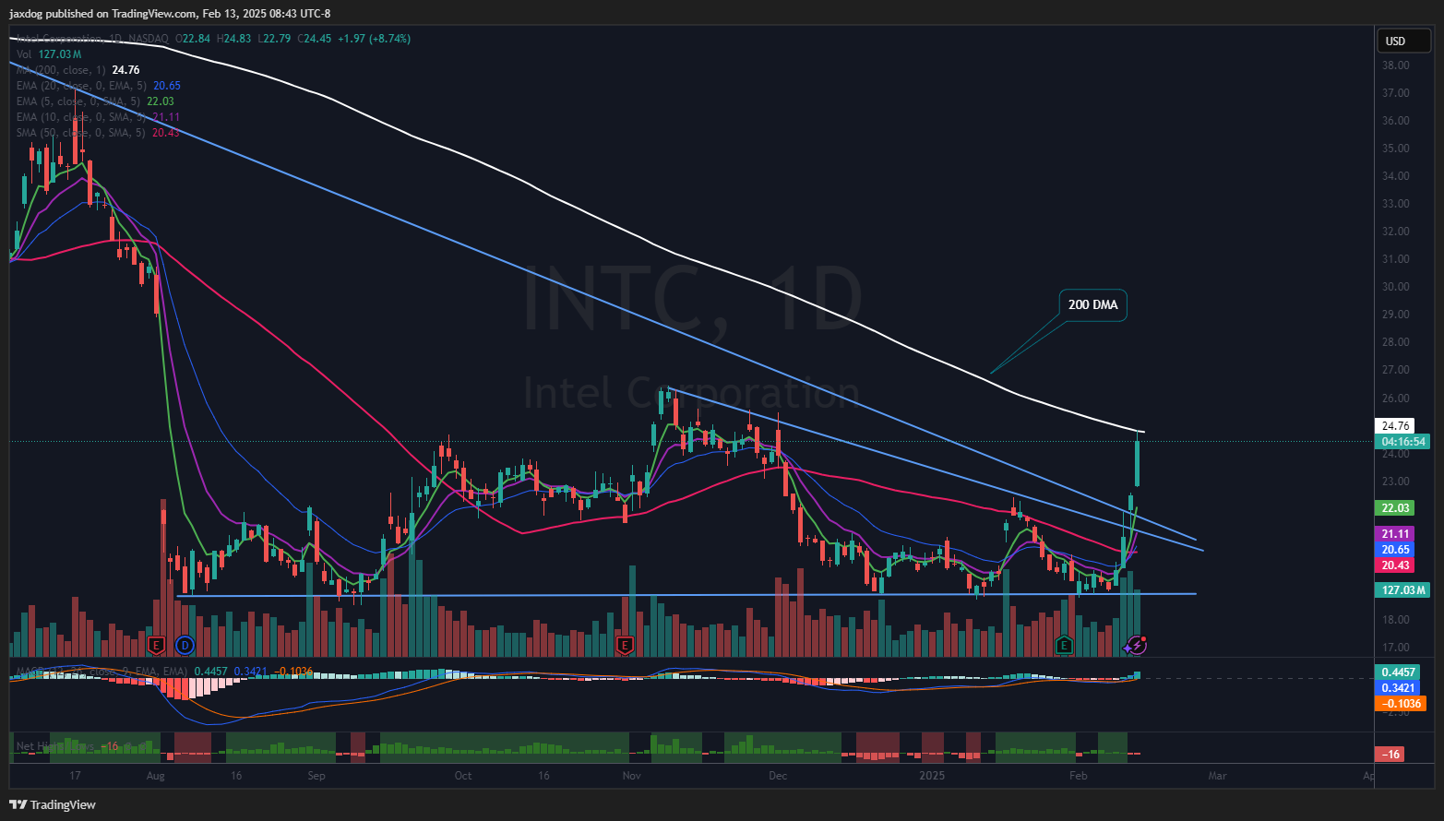Click the red earnings E marker near Aug

click(x=156, y=645)
